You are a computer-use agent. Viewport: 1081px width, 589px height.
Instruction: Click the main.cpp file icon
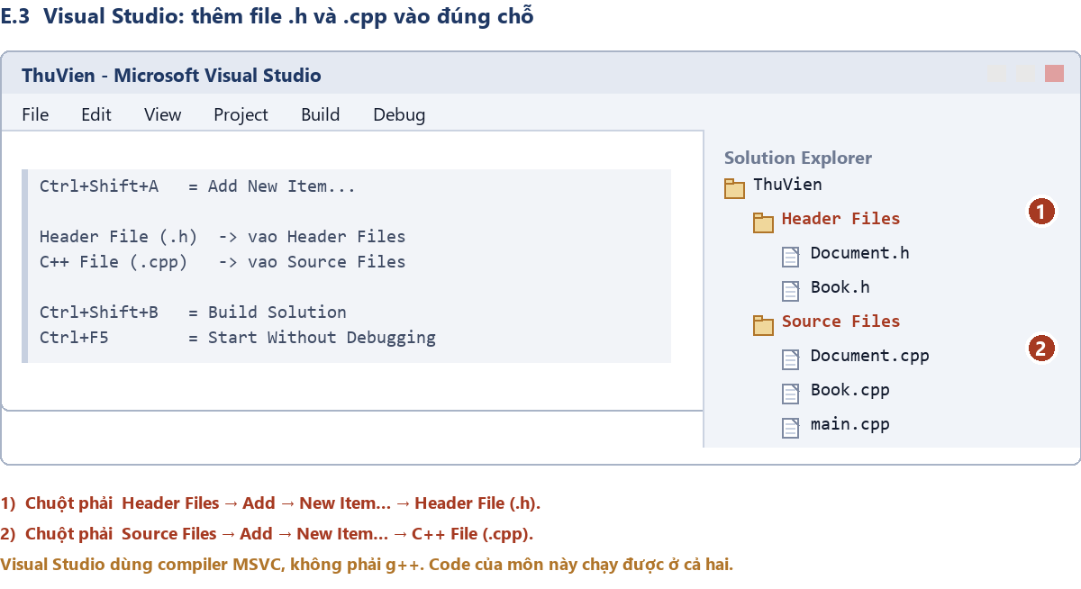point(791,428)
